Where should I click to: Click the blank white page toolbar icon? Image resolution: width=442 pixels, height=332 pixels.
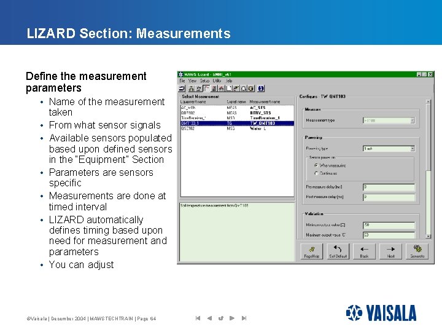[x=228, y=89]
